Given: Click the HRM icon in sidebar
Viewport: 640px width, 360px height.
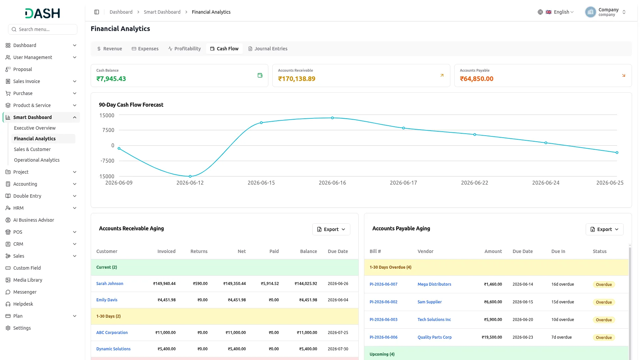Looking at the screenshot, I should [8, 208].
